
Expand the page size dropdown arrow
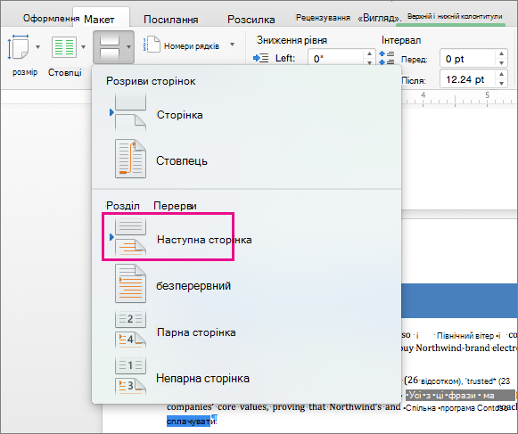(x=38, y=47)
